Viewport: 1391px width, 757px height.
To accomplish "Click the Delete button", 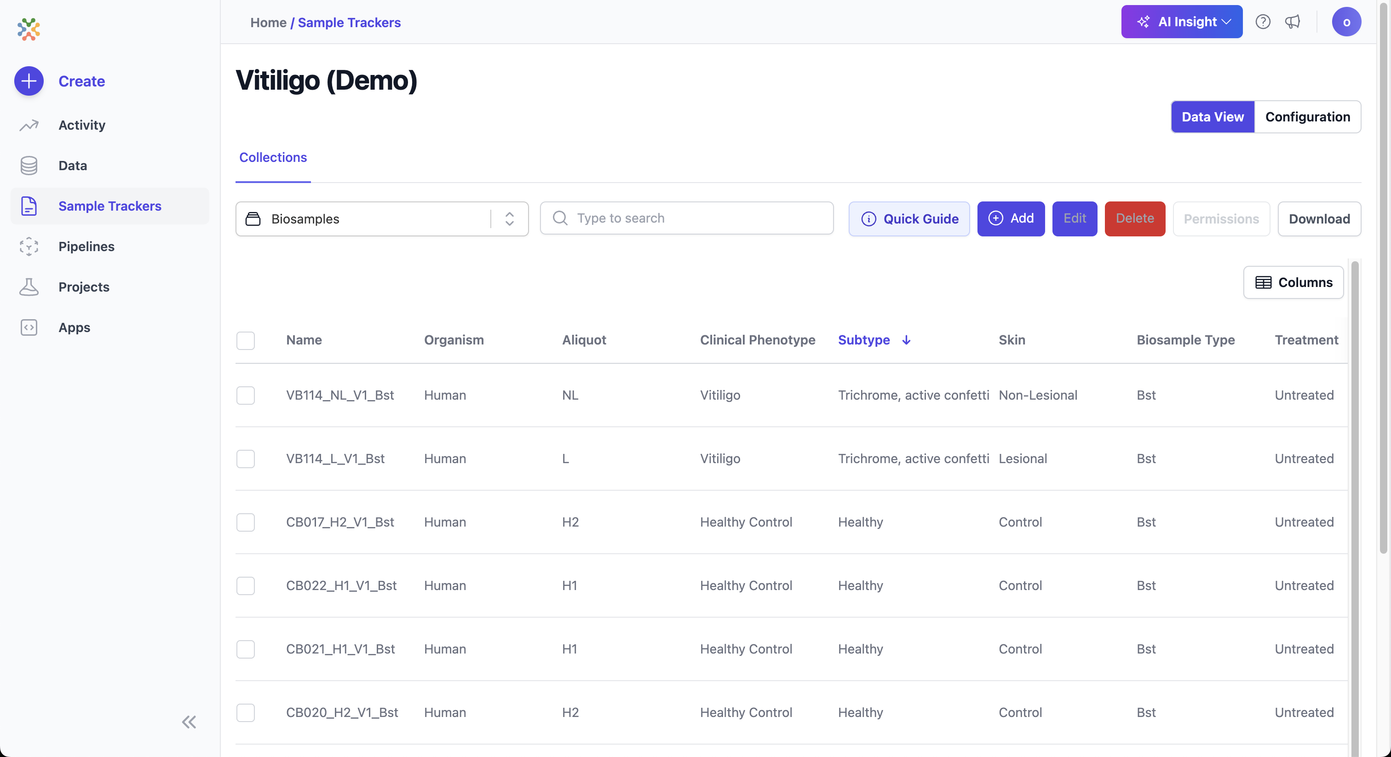I will click(x=1134, y=218).
